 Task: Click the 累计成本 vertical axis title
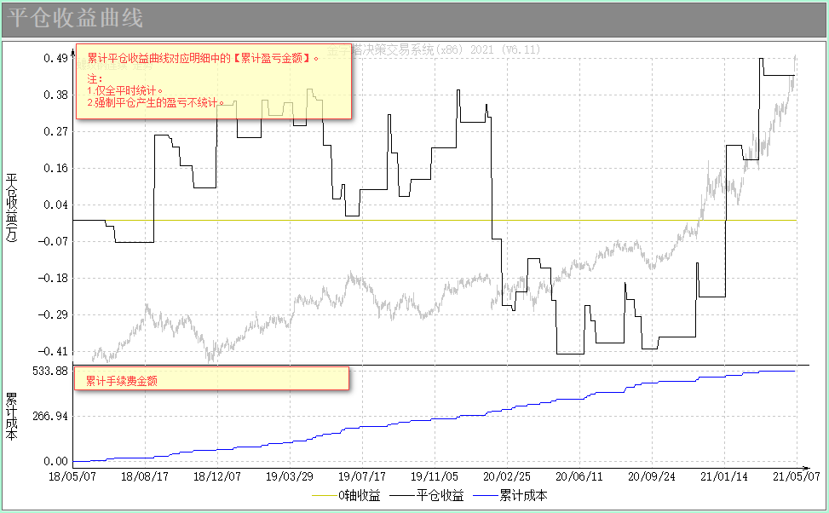(12, 416)
